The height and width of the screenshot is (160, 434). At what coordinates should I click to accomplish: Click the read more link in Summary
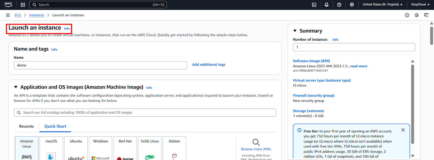click(359, 66)
